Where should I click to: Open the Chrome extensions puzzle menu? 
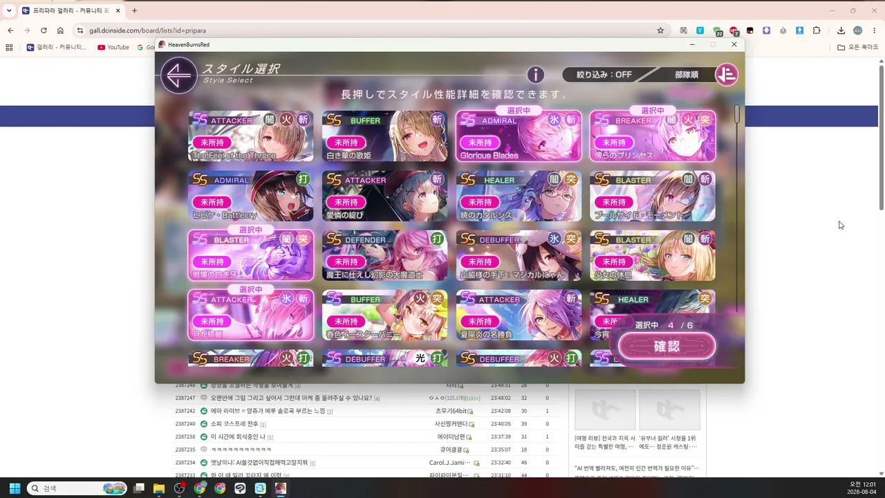[817, 30]
